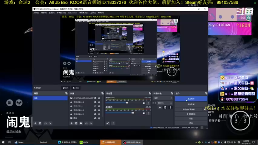Image resolution: width=258 pixels, height=145 pixels.
Task: Move source up with Sources panel up arrow
Action: click(x=86, y=123)
